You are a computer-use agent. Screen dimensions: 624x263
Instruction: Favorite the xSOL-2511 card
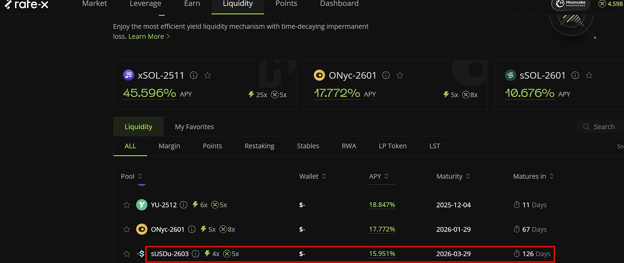click(x=207, y=76)
